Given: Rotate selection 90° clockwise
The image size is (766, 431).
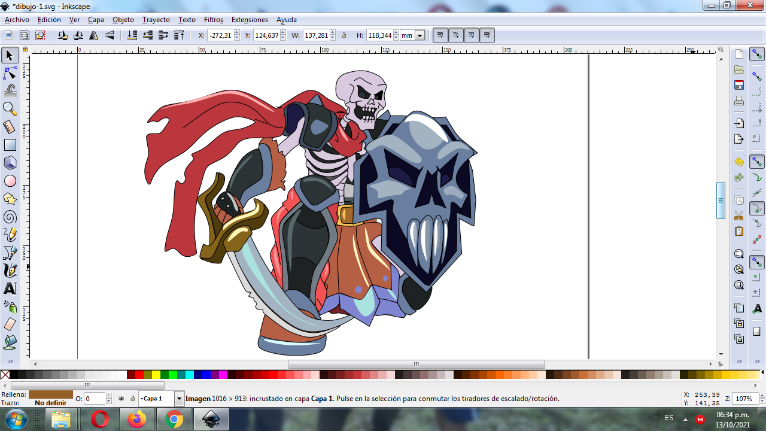Looking at the screenshot, I should point(78,35).
